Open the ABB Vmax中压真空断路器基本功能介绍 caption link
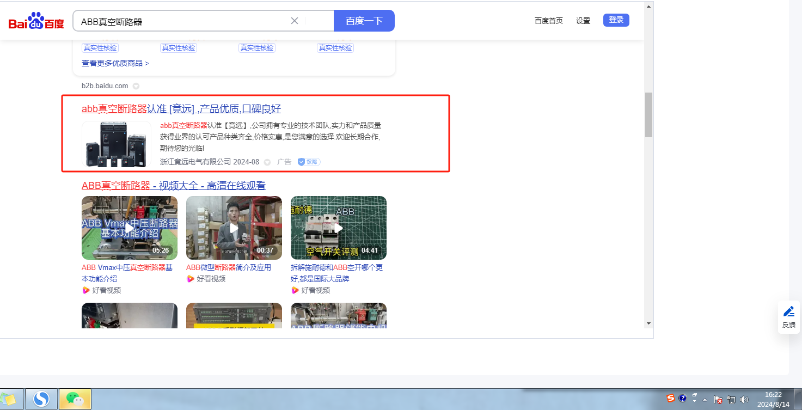 tap(127, 273)
